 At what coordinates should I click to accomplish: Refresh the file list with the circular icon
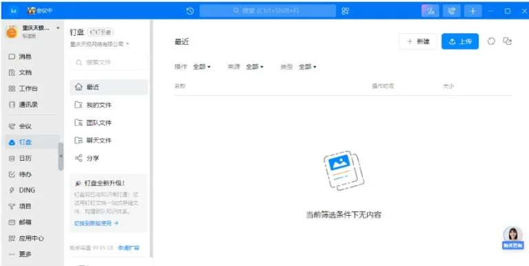click(491, 41)
